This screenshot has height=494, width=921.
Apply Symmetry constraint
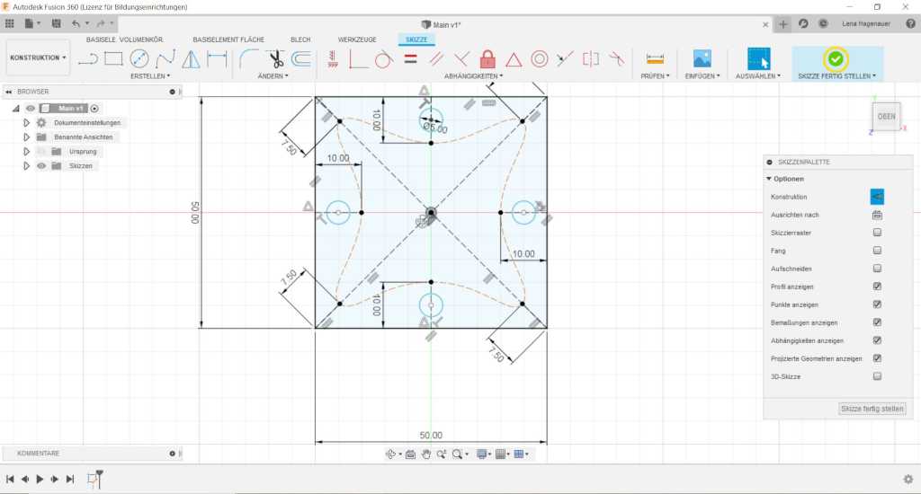point(591,58)
